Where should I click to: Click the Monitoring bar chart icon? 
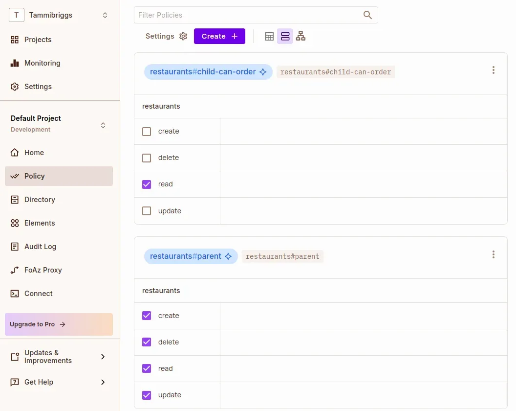point(15,63)
